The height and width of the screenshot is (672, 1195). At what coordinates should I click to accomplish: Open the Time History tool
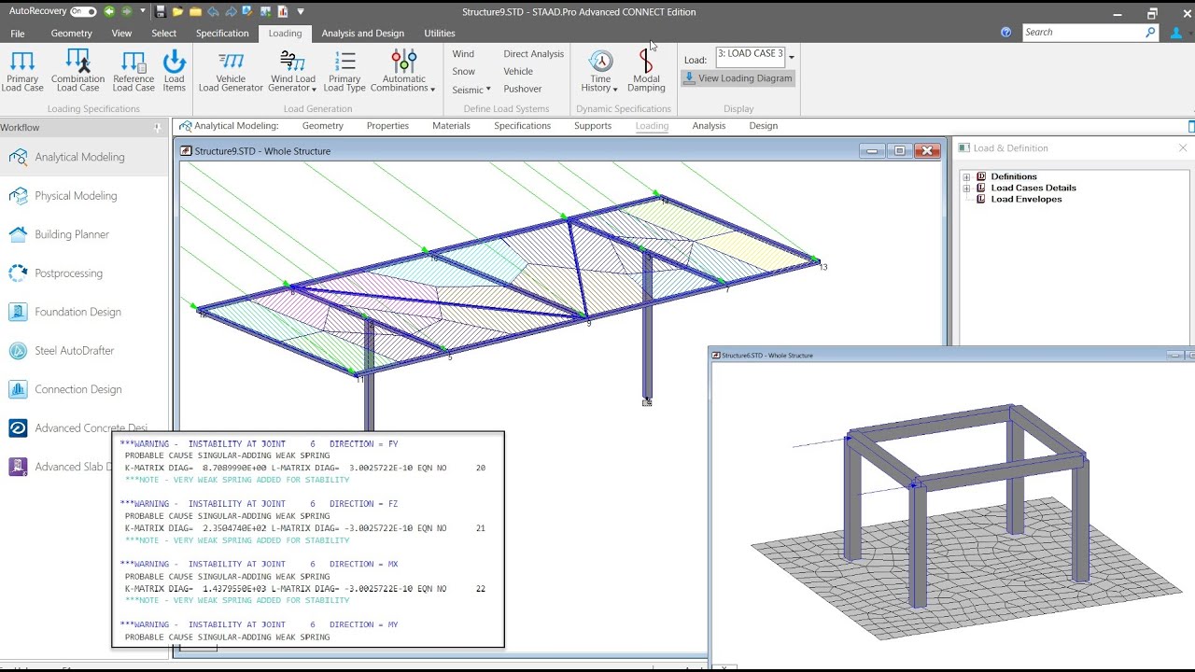[x=600, y=70]
